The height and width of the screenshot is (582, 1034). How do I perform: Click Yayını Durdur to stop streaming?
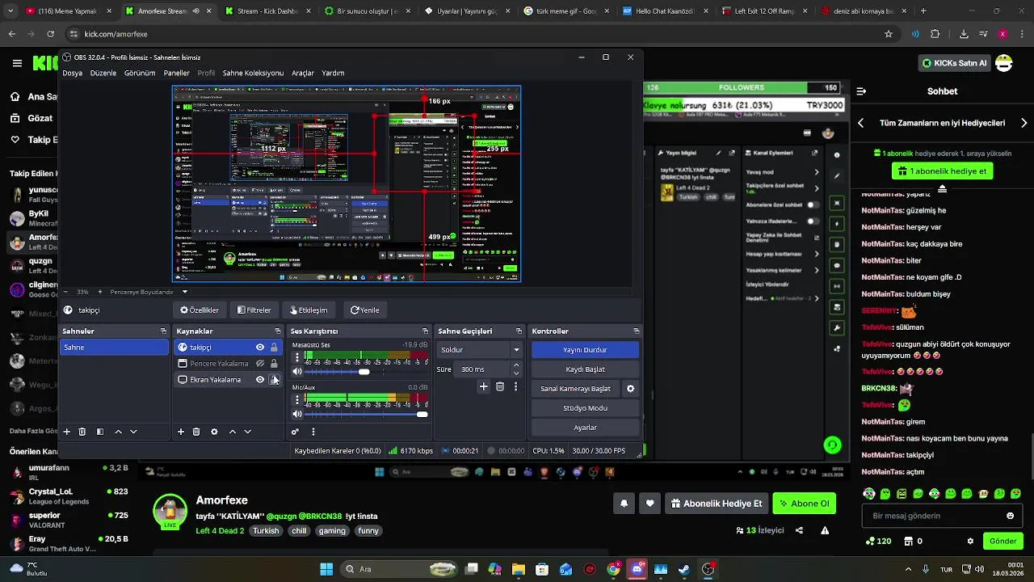click(x=585, y=350)
